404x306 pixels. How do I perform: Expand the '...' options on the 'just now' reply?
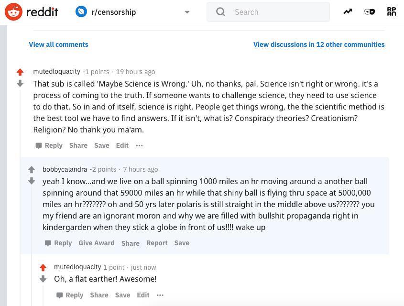(x=160, y=295)
